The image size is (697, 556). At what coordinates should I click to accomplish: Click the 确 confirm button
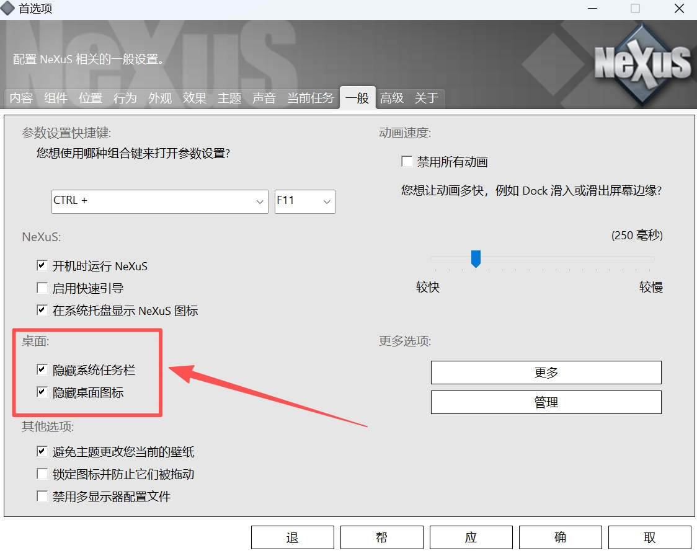(x=560, y=537)
